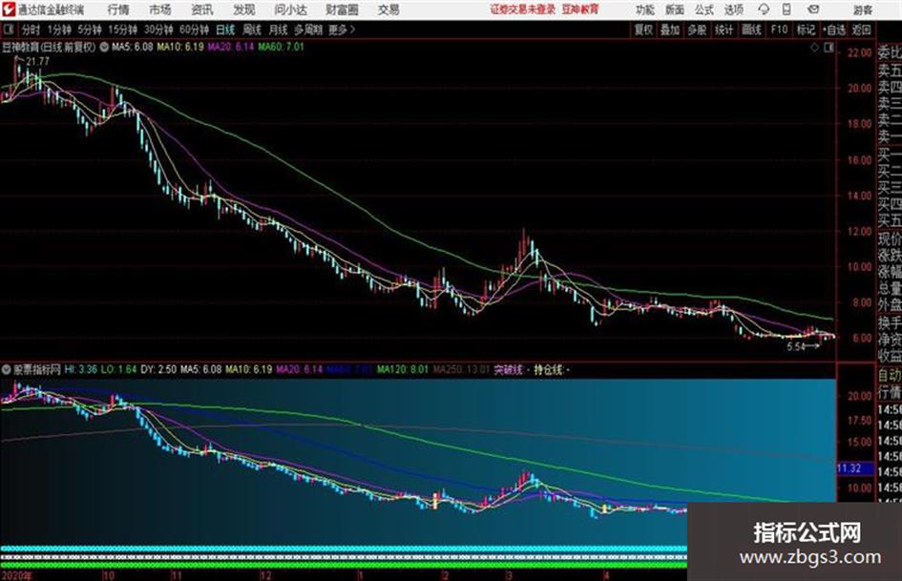
Task: Open the 选项 menu
Action: coord(734,10)
